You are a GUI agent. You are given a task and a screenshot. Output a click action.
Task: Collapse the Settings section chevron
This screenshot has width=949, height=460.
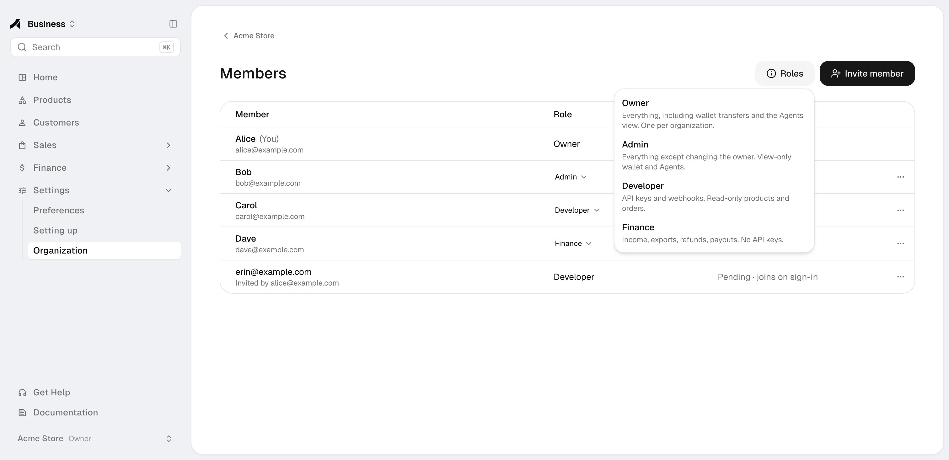pyautogui.click(x=168, y=190)
